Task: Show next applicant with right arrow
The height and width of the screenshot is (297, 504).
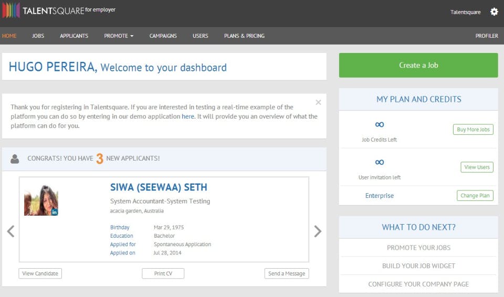Action: 318,231
